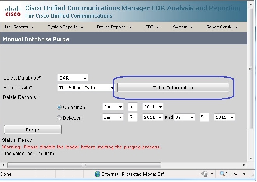Select the Older than radio button
Image resolution: width=257 pixels, height=182 pixels.
tap(59, 107)
